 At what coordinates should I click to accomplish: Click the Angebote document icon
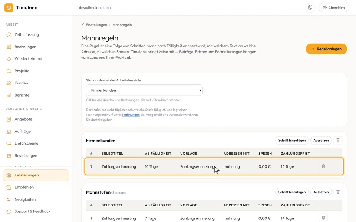[9, 119]
